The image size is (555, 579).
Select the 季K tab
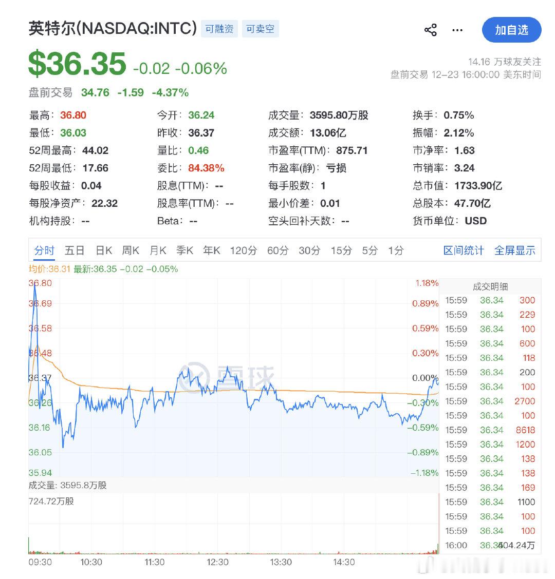(185, 250)
